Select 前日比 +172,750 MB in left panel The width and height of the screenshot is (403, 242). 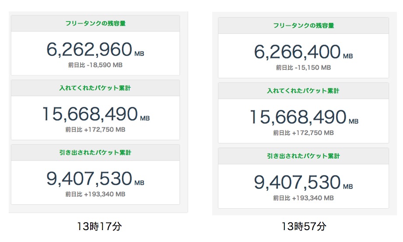[x=95, y=129]
